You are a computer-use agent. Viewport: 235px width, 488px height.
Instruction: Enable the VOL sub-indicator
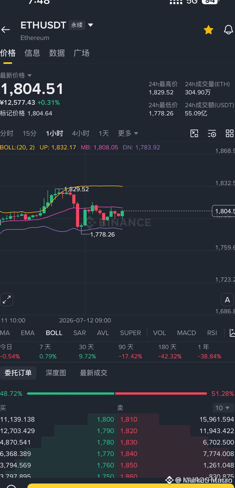point(160,333)
